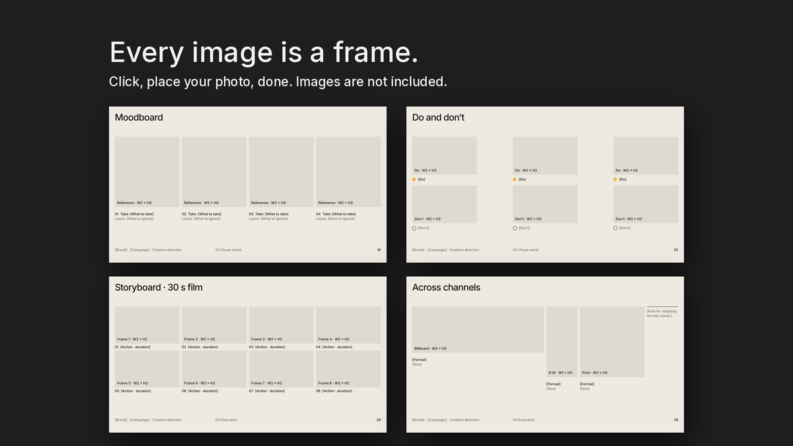Select the '[Rule for adapting the key visual.]' note
The height and width of the screenshot is (446, 793).
click(661, 313)
